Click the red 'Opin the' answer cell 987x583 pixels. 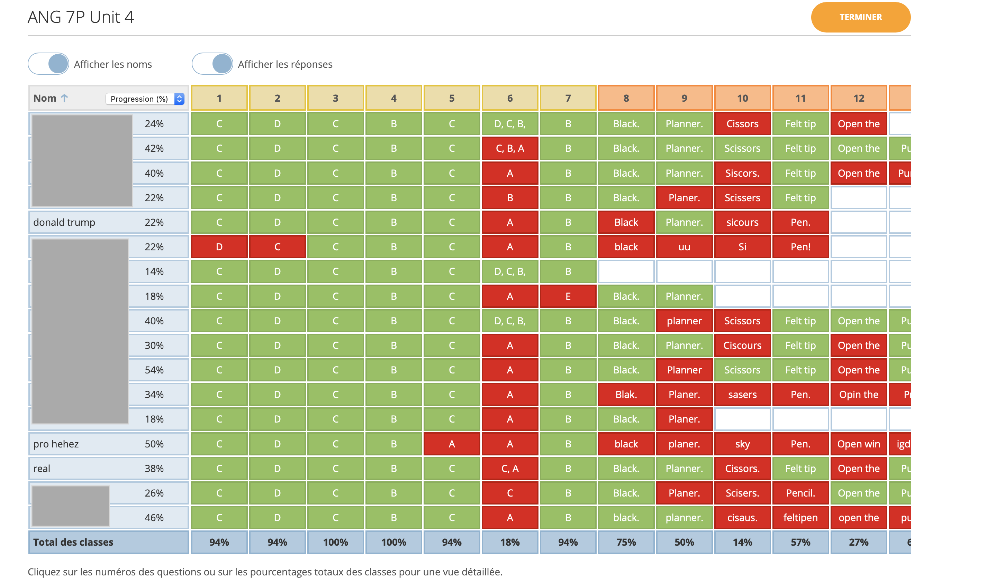(859, 395)
